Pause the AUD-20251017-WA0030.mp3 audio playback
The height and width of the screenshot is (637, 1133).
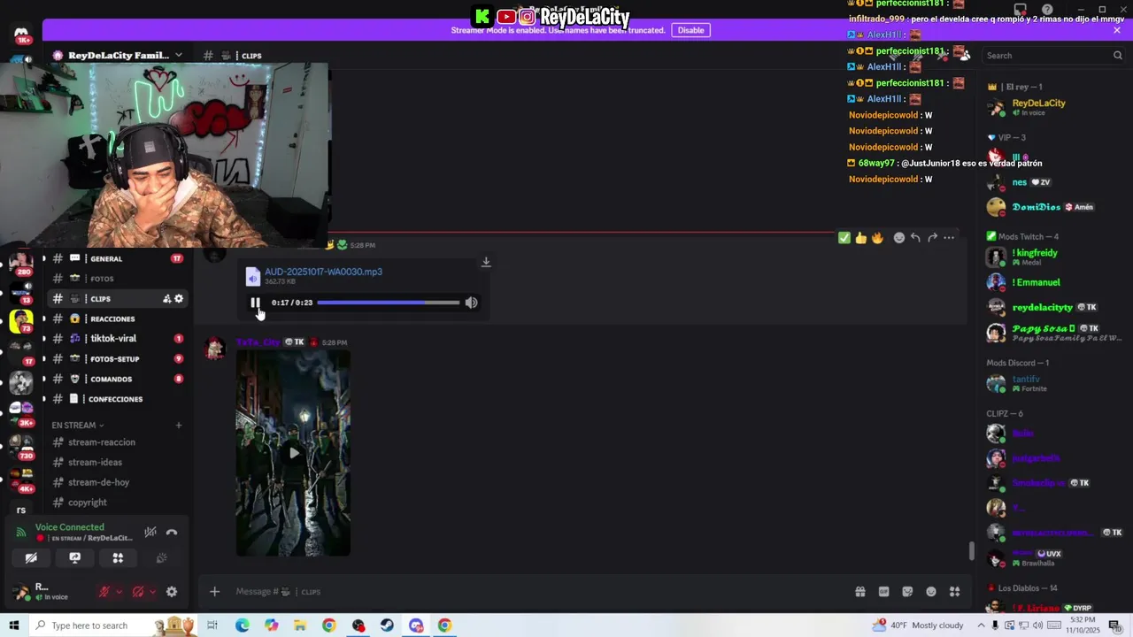tap(255, 303)
